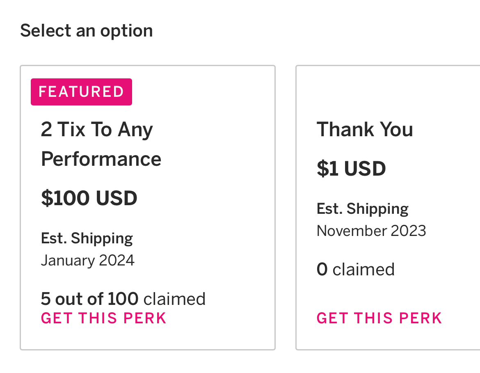Get the Thank You perk
480x373 pixels.
(x=379, y=318)
